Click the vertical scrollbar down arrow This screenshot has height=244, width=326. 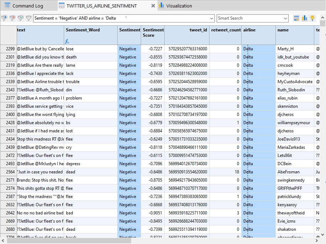pyautogui.click(x=322, y=235)
